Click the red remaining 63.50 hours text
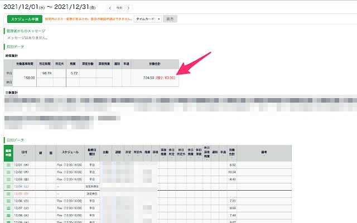Viewport: 357px width, 223px height. [166, 78]
